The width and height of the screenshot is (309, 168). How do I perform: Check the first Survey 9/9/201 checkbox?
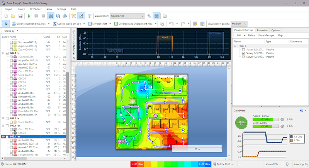243,50
